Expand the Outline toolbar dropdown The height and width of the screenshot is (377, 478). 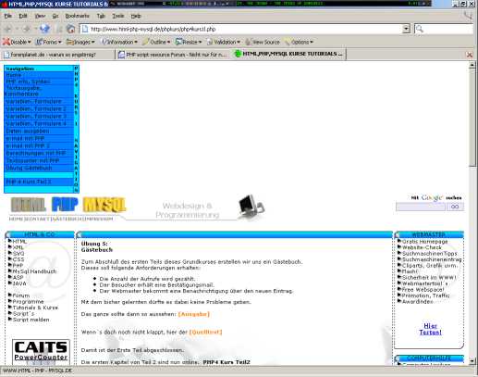point(156,42)
